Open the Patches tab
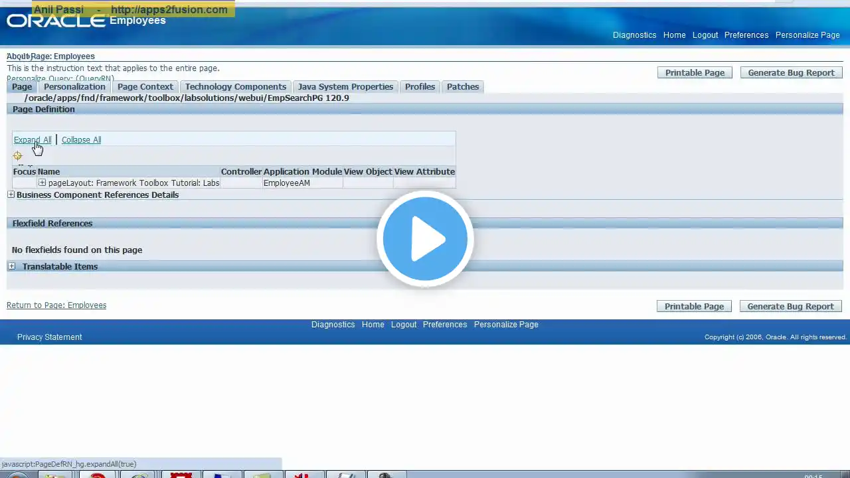The width and height of the screenshot is (850, 478). coord(463,87)
